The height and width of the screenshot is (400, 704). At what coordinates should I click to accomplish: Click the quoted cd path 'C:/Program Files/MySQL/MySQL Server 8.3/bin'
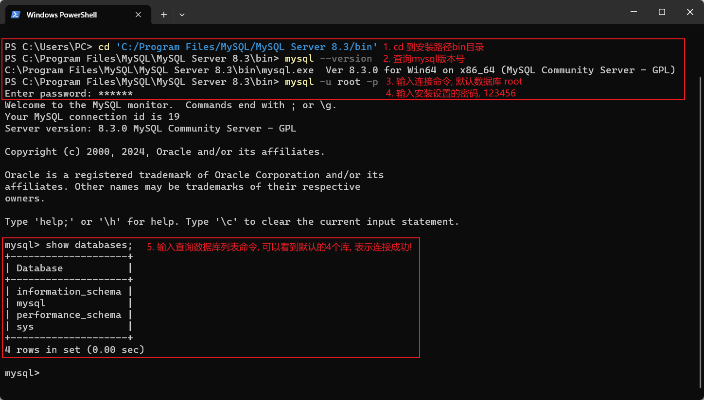(246, 47)
